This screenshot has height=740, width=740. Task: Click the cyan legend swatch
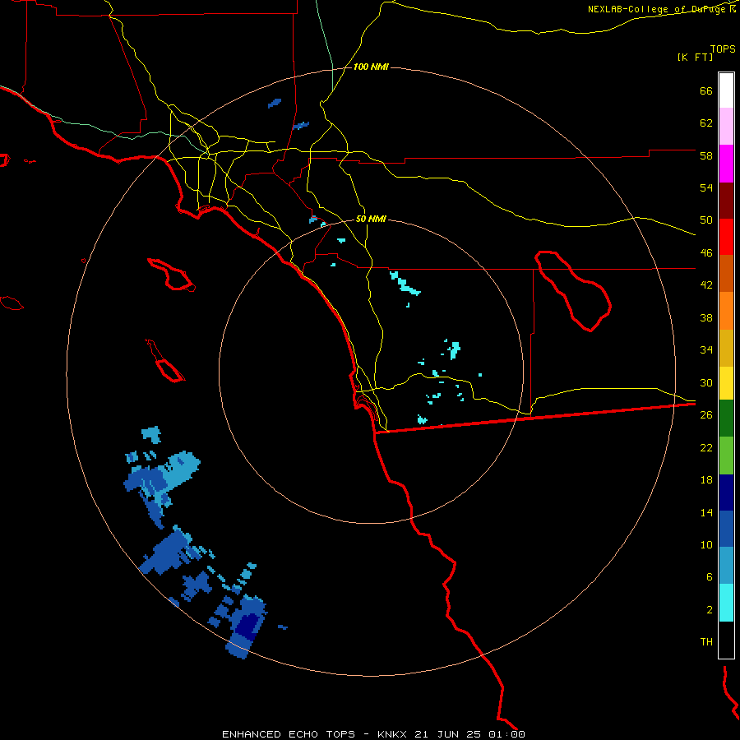tap(726, 603)
